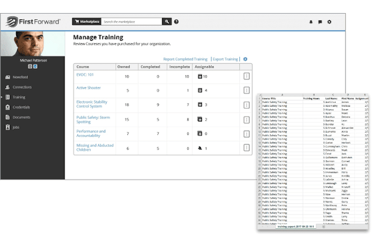Click the Export Training link
The width and height of the screenshot is (373, 248).
coord(226,59)
